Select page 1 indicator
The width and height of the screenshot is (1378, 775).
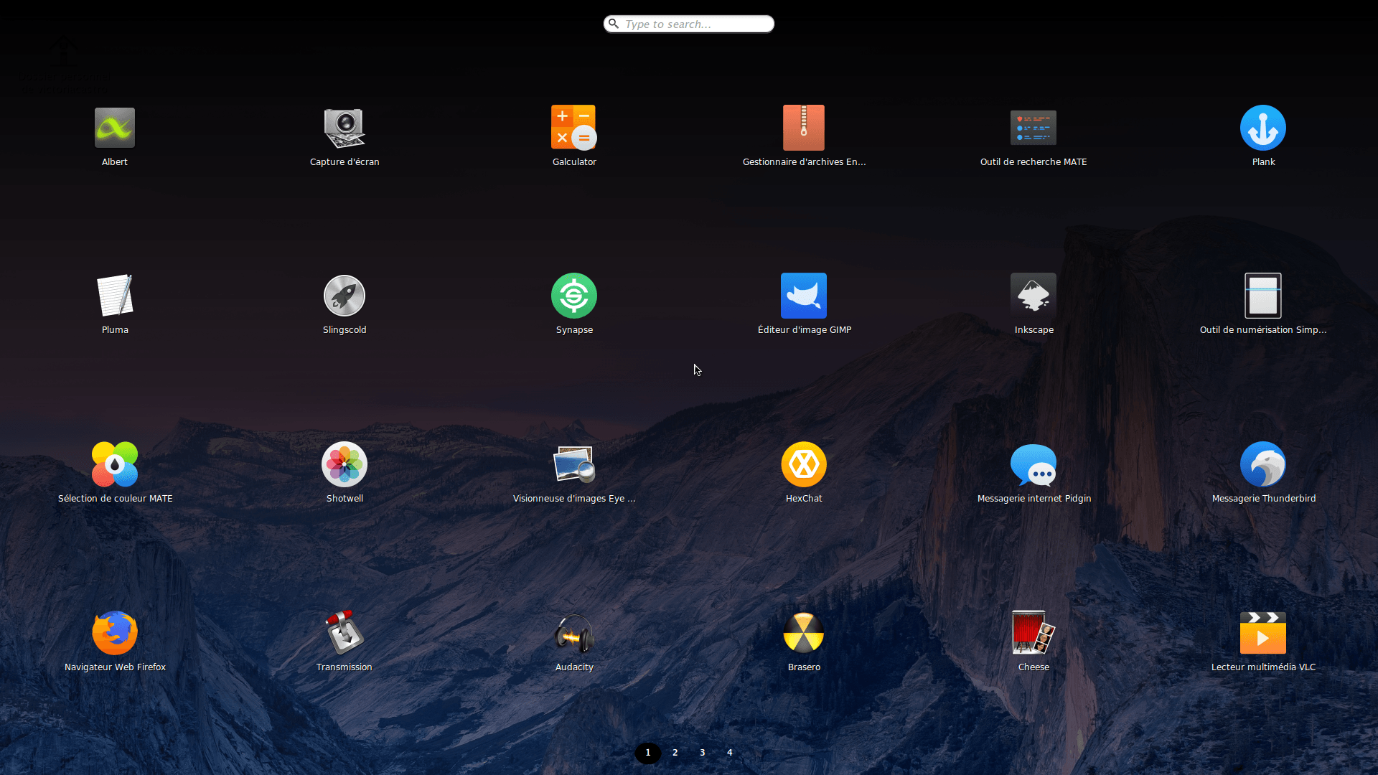[x=647, y=753]
